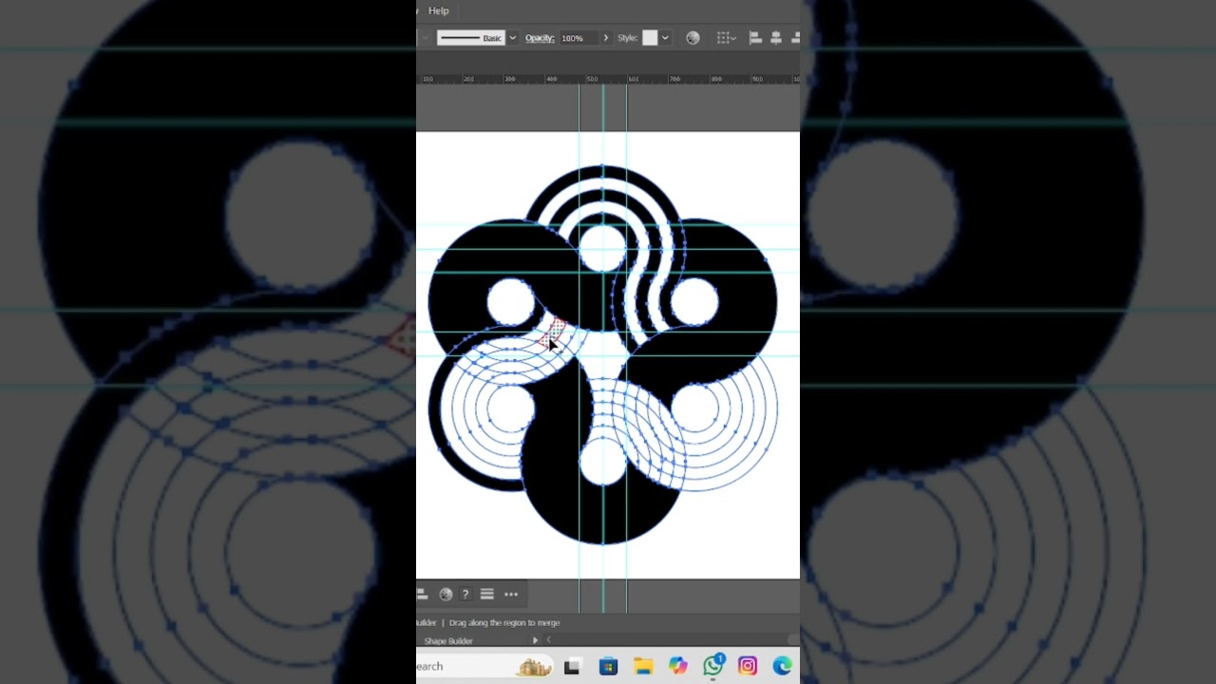Screen dimensions: 1216x684
Task: Open Microsoft Store from taskbar
Action: [x=608, y=667]
